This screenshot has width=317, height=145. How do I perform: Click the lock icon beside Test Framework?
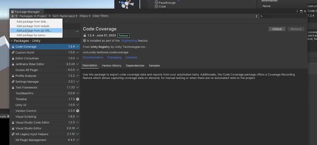(13, 88)
